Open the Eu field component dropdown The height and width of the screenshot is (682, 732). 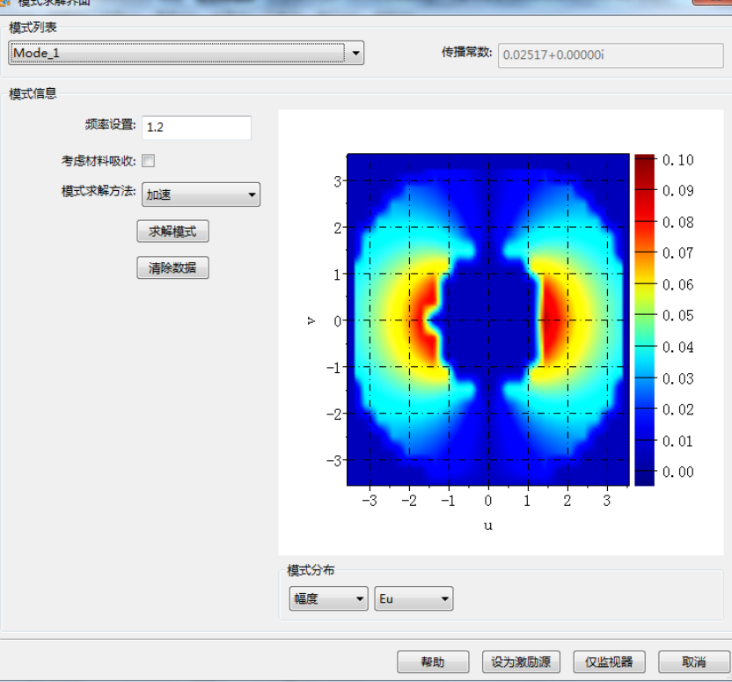click(414, 598)
